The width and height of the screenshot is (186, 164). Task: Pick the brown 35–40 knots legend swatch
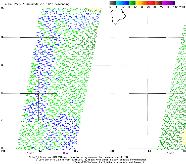(x=158, y=3)
